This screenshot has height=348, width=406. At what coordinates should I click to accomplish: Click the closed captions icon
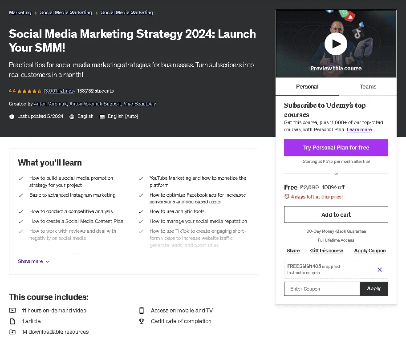[102, 117]
